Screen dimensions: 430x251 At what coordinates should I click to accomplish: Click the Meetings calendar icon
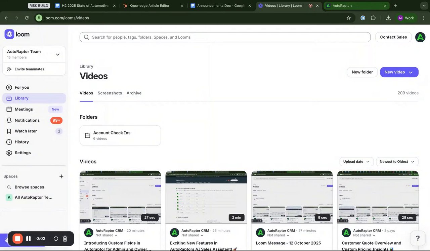9,109
